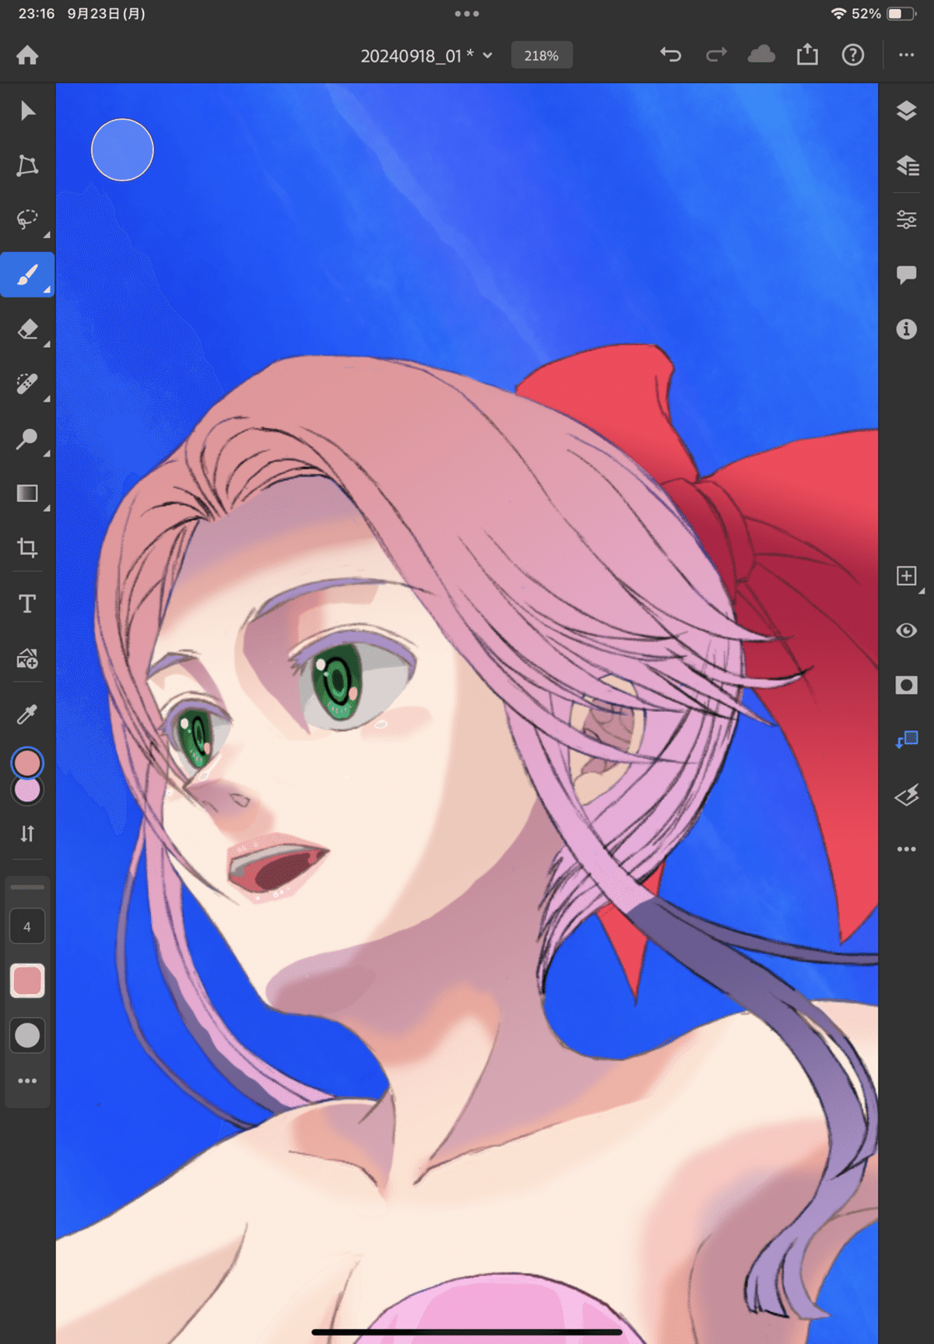Screen dimensions: 934x1344
Task: Select the Transform tool
Action: pyautogui.click(x=27, y=165)
